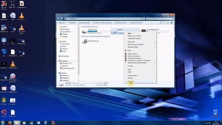The width and height of the screenshot is (222, 125).
Task: Click the taskbar clock
Action: [216, 123]
